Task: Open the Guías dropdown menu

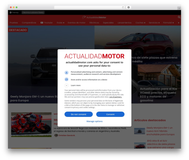Action: click(60, 23)
